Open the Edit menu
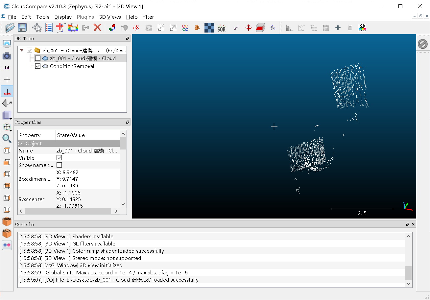The width and height of the screenshot is (430, 300). click(x=26, y=17)
